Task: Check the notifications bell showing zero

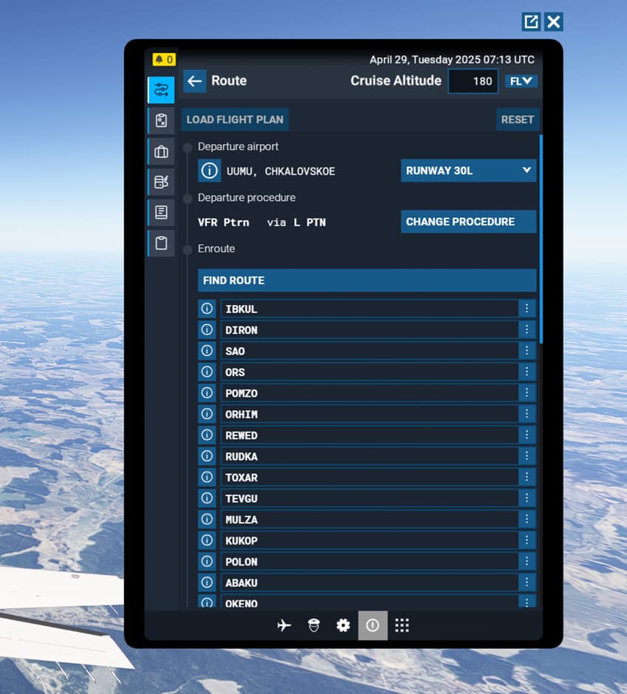Action: point(163,59)
